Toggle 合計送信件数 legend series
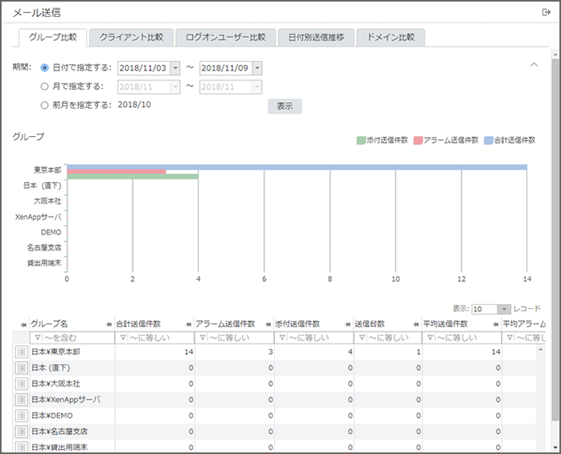The width and height of the screenshot is (561, 454). pos(510,140)
